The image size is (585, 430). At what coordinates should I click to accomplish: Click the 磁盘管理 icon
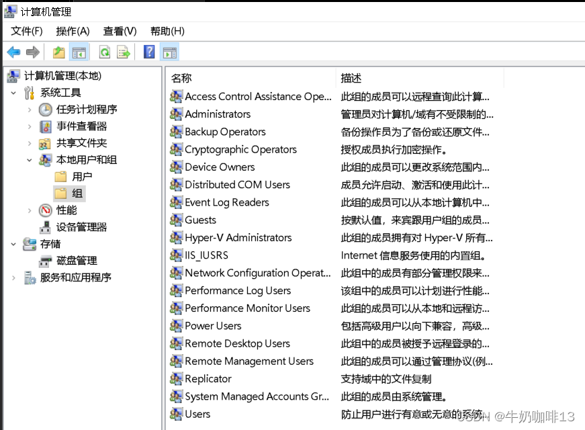point(45,261)
